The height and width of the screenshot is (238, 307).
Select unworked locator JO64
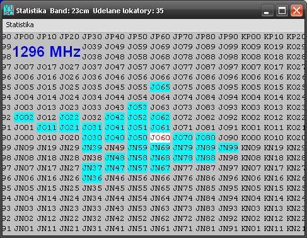tap(160, 97)
